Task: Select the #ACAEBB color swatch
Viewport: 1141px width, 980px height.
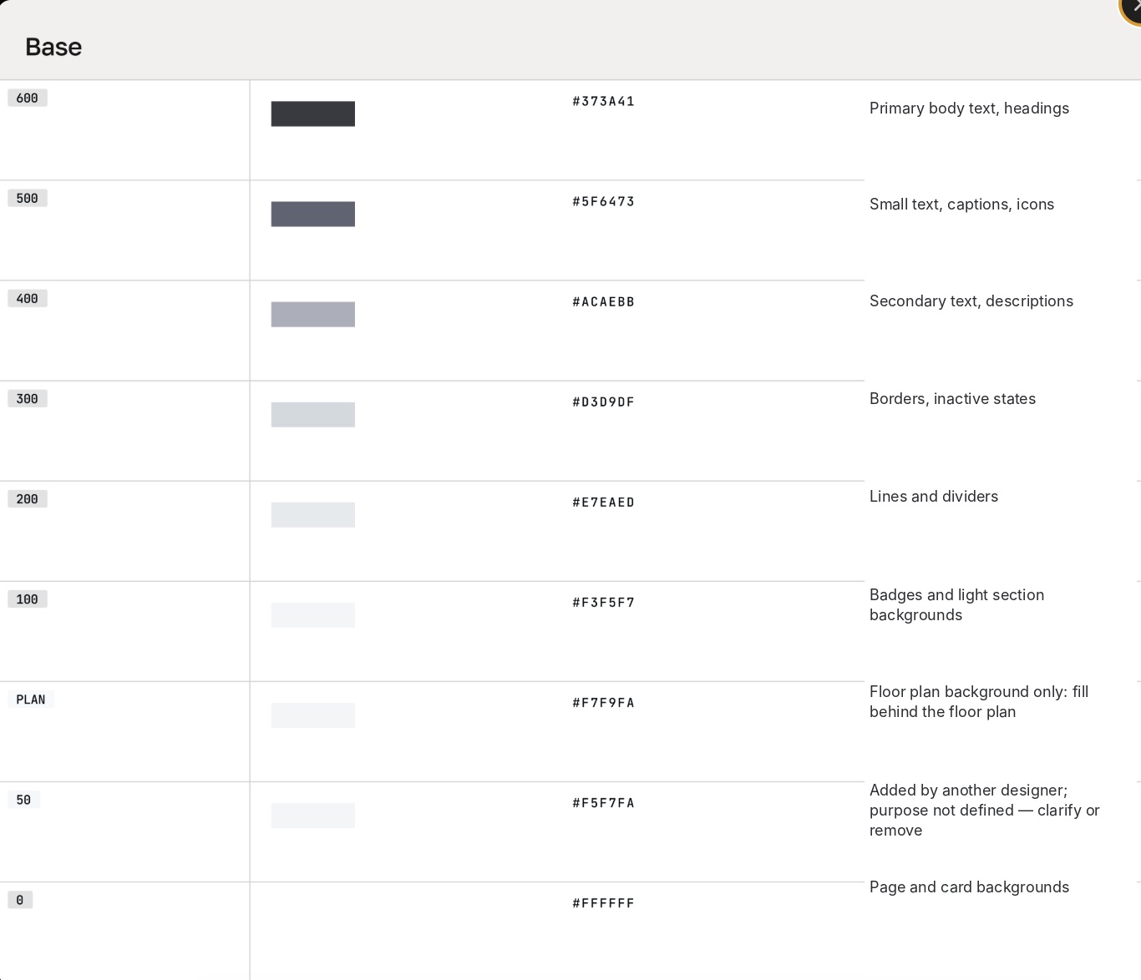Action: click(313, 314)
